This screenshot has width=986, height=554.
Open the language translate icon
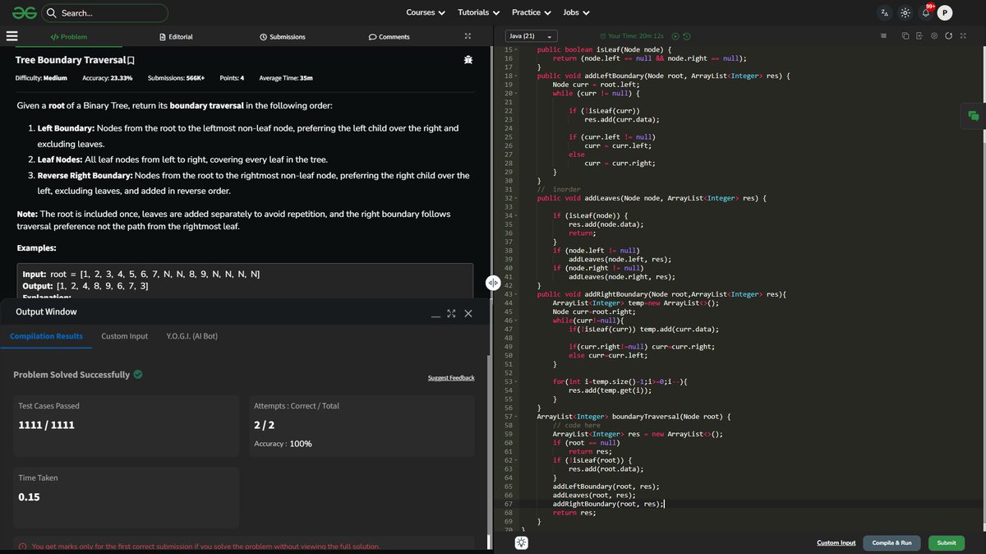[884, 12]
